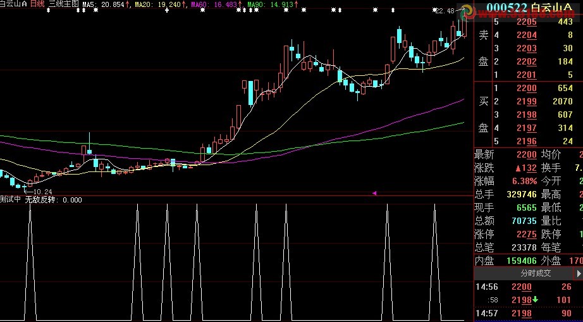Click the 最高 label
The image size is (583, 322).
point(551,194)
